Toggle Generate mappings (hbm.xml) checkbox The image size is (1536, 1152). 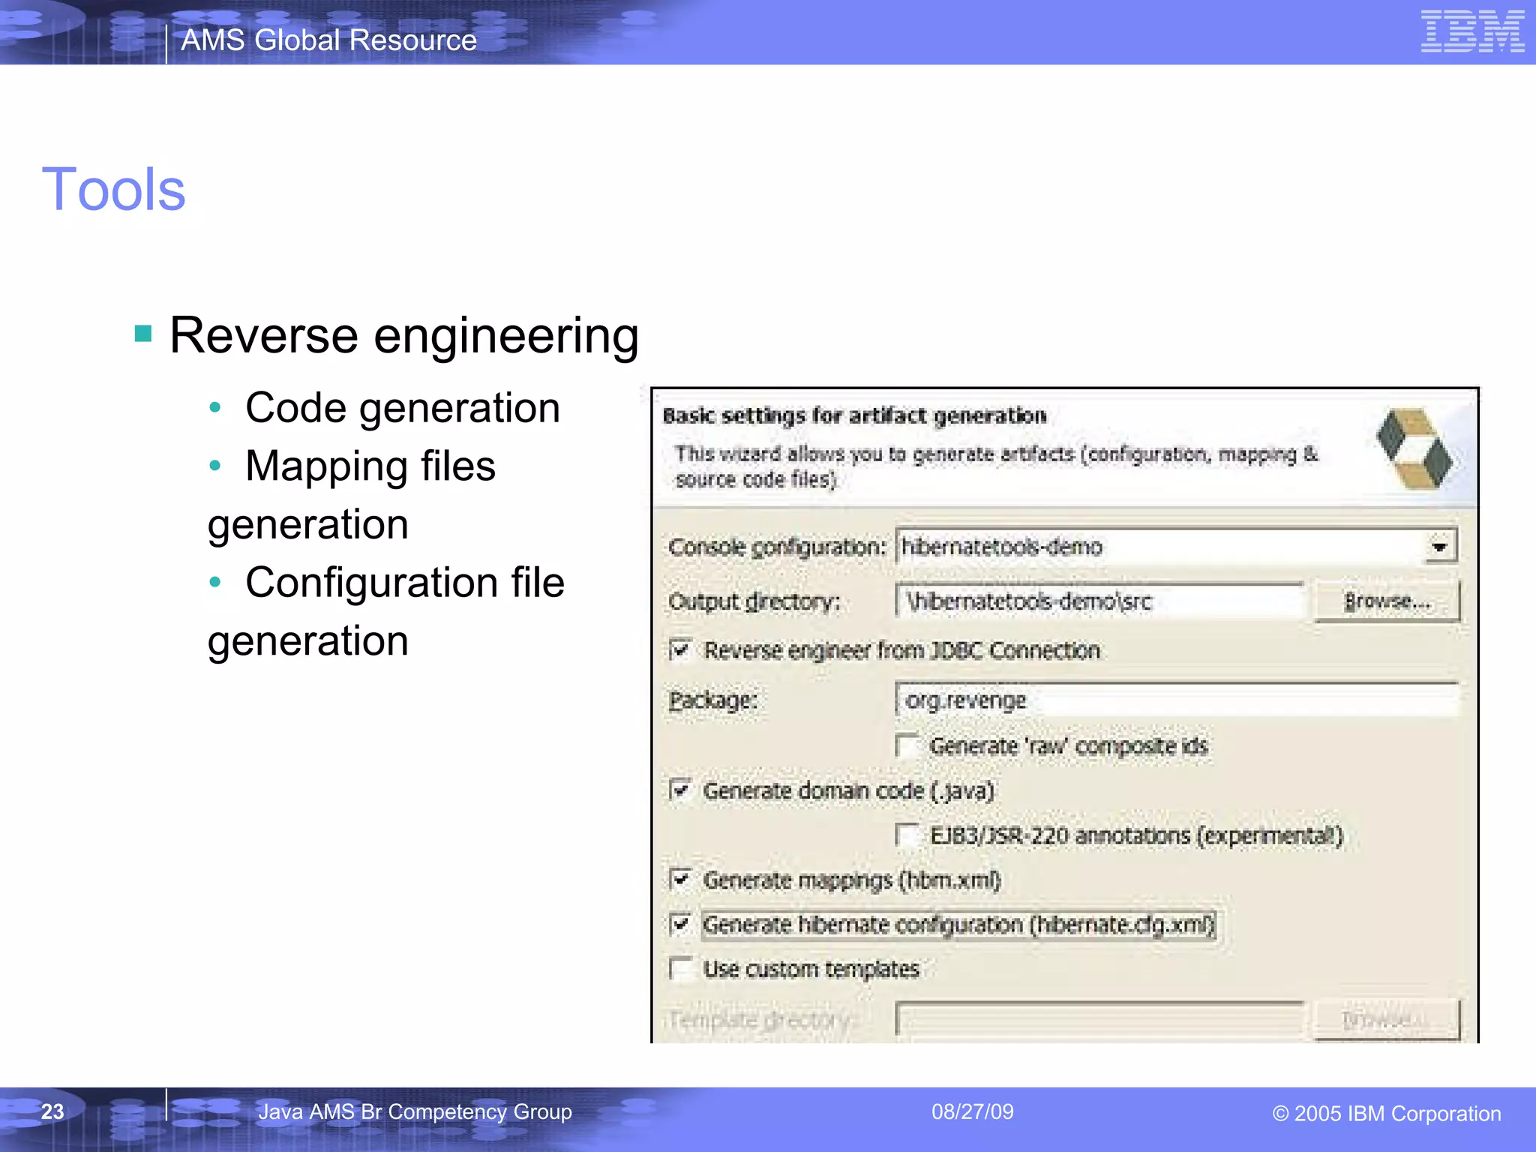680,879
